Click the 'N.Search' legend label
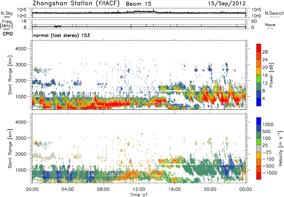Viewport: 284px width, 197px height. click(x=274, y=13)
